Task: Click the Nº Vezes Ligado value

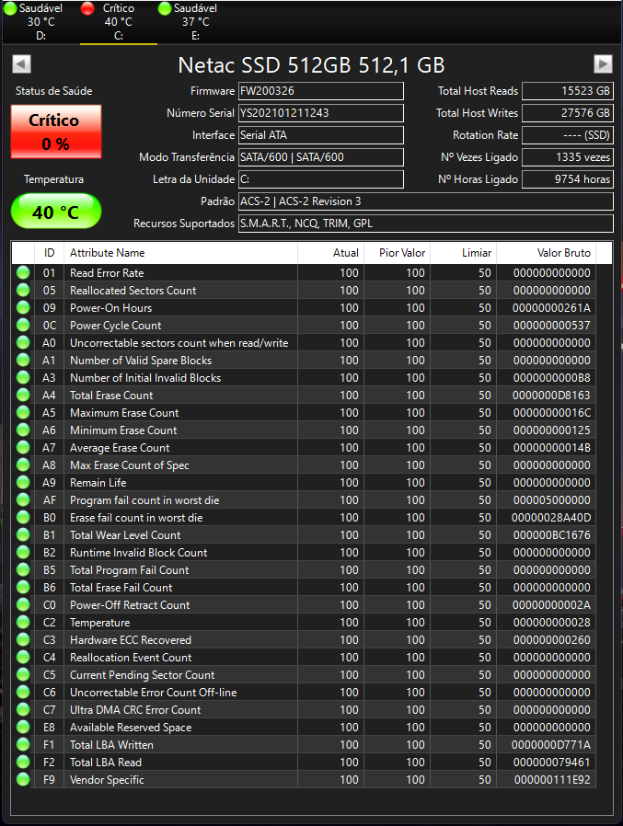Action: point(567,157)
